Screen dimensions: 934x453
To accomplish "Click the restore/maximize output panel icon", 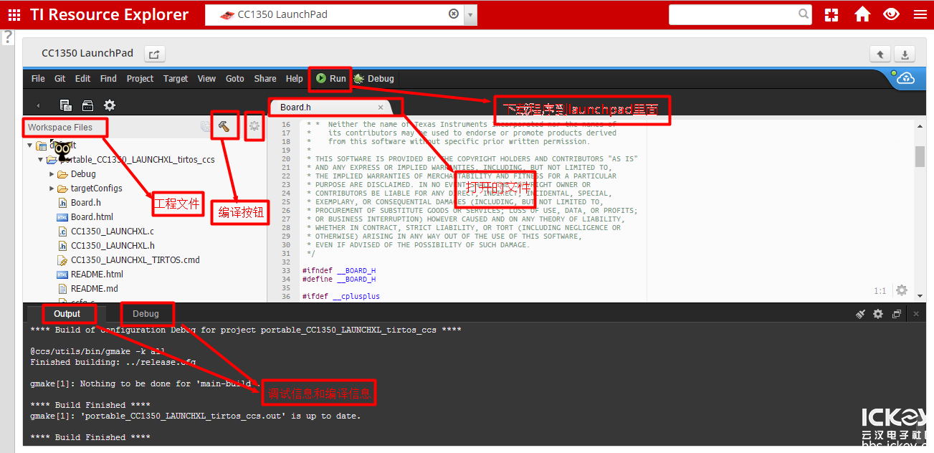I will [897, 314].
